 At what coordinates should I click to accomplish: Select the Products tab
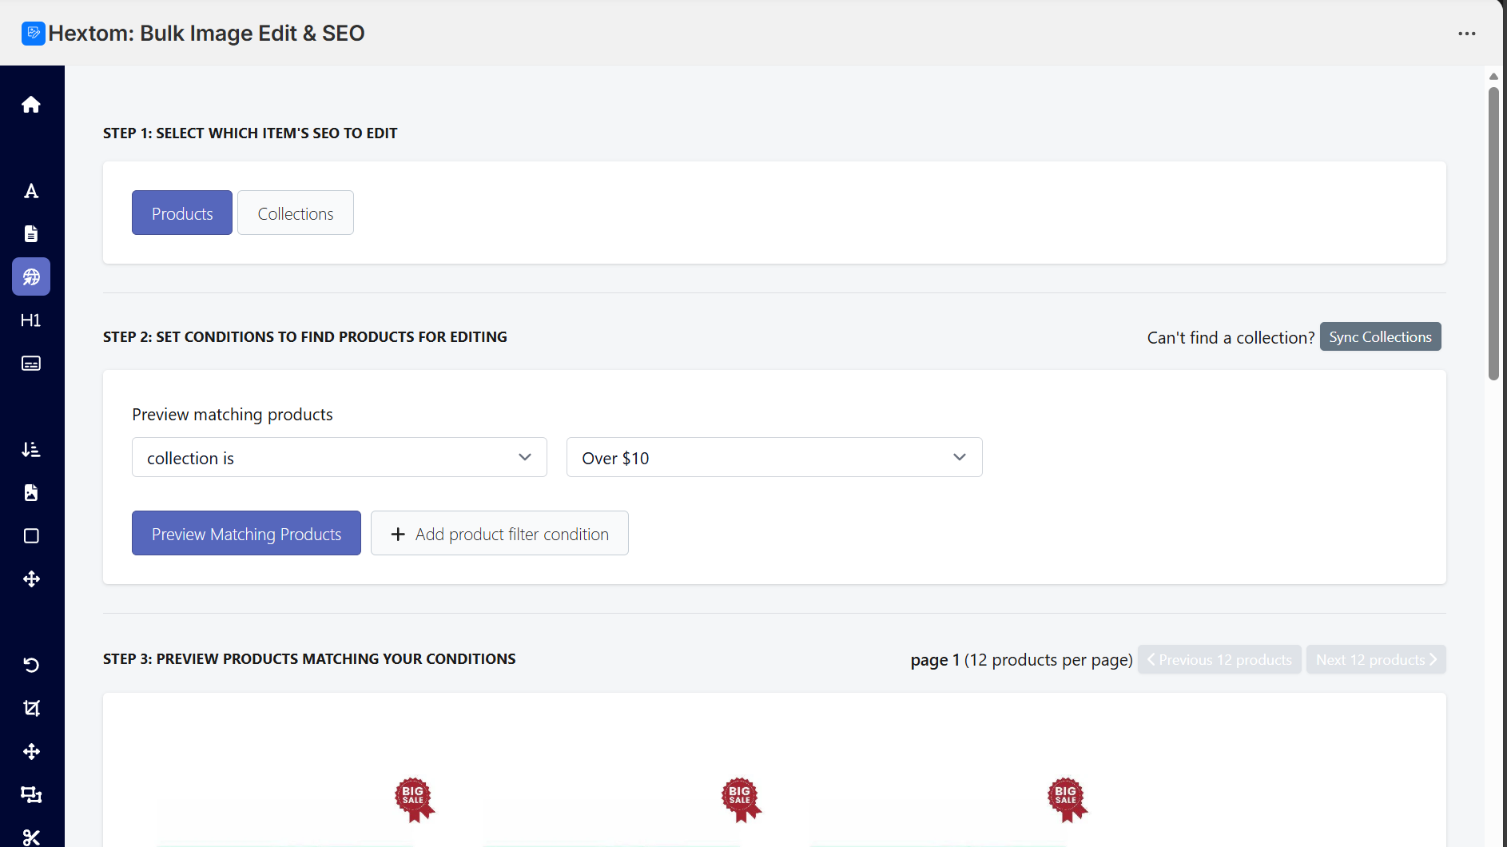tap(182, 213)
